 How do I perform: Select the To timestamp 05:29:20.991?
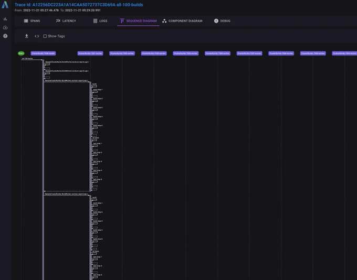click(x=82, y=10)
